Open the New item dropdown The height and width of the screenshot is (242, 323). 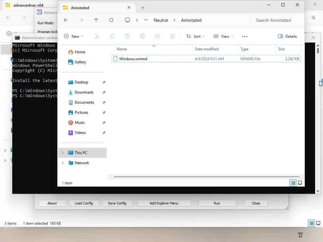73,37
